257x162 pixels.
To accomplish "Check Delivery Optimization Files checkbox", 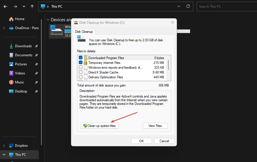I will pyautogui.click(x=81, y=77).
